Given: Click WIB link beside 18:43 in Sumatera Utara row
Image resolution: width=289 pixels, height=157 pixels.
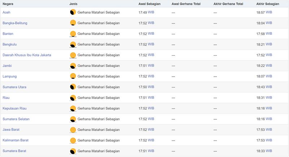Looking at the screenshot, I should pyautogui.click(x=269, y=87).
